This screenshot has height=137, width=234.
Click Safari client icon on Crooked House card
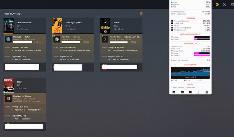tap(8, 39)
